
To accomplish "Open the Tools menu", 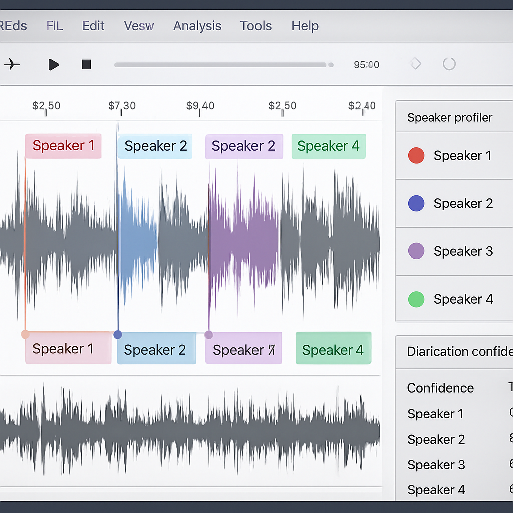I will [256, 26].
